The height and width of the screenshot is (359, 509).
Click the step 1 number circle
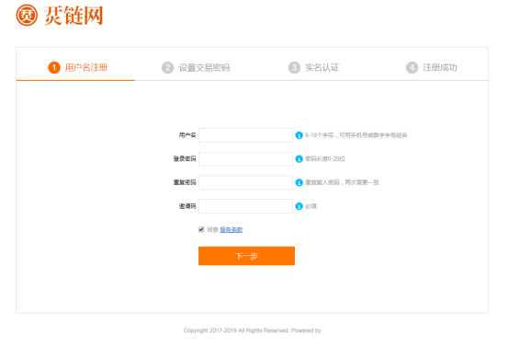pyautogui.click(x=54, y=67)
